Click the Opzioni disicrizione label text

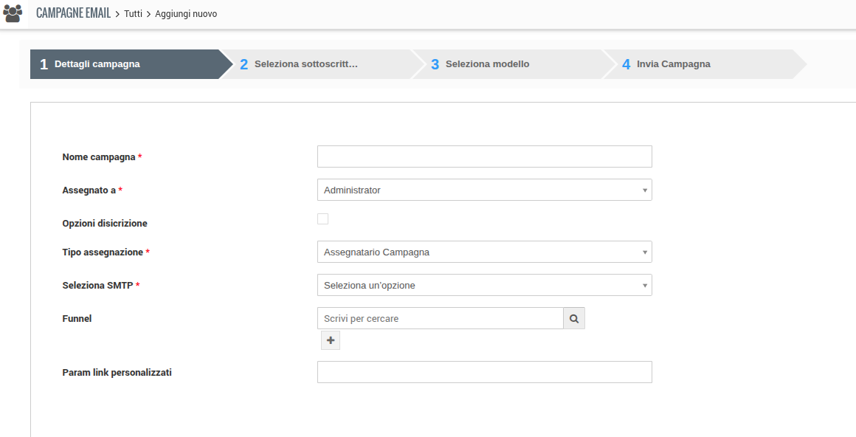(x=105, y=223)
